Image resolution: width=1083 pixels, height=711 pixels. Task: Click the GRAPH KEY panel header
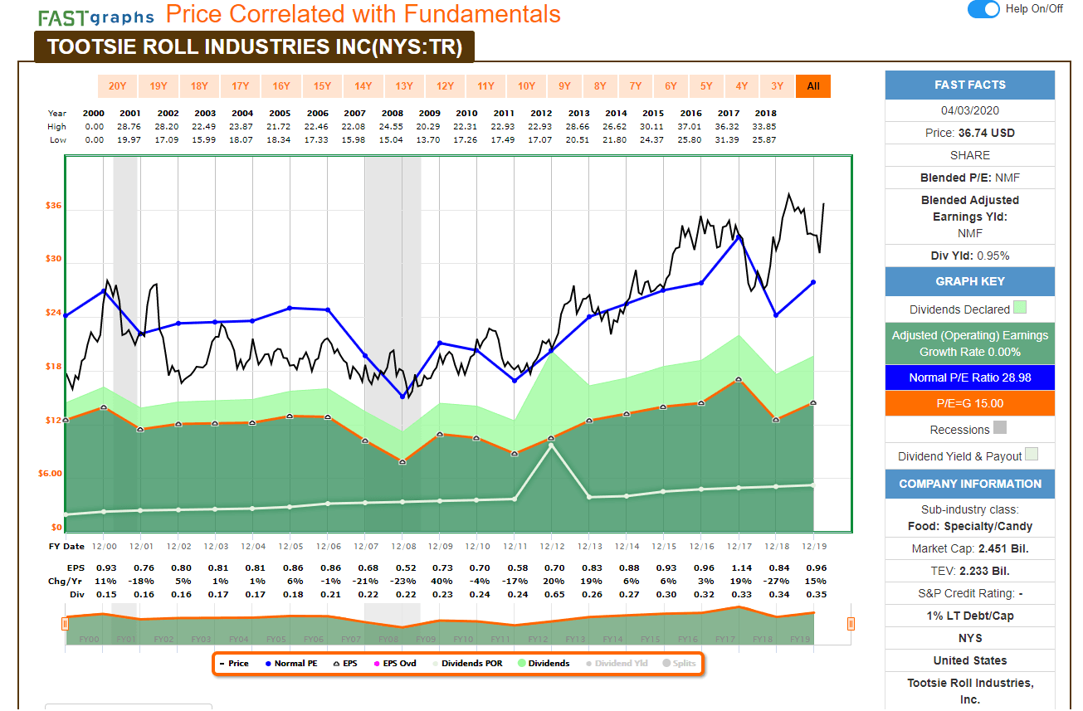pos(970,281)
